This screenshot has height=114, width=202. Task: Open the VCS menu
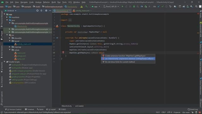coord(70,2)
